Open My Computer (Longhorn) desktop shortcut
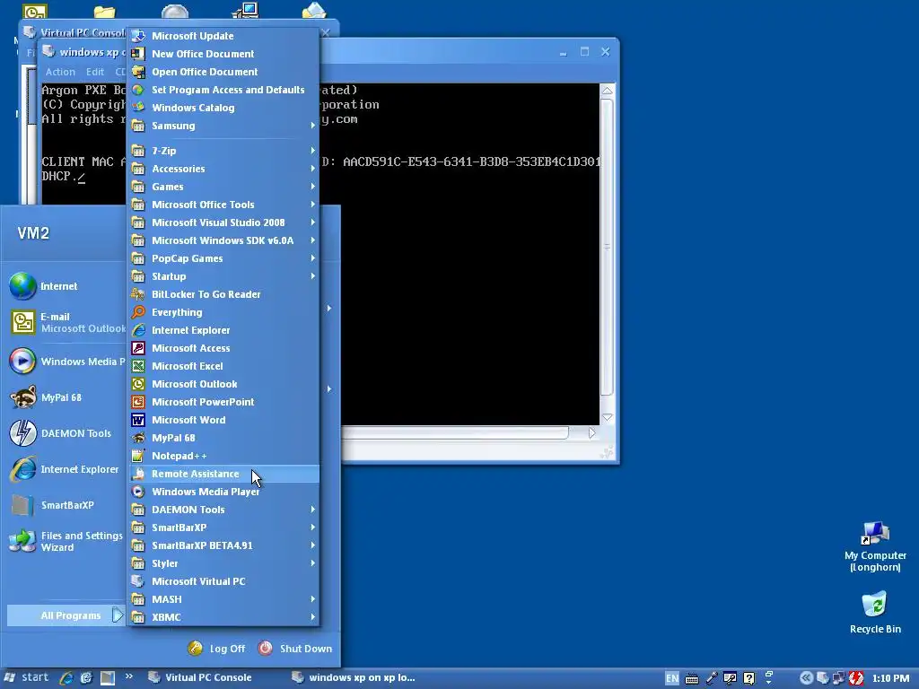Image resolution: width=919 pixels, height=689 pixels. (x=875, y=546)
